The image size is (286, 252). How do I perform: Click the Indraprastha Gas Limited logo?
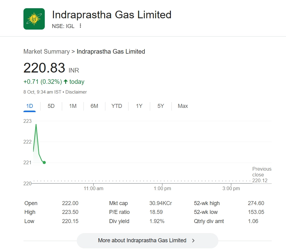pyautogui.click(x=34, y=19)
